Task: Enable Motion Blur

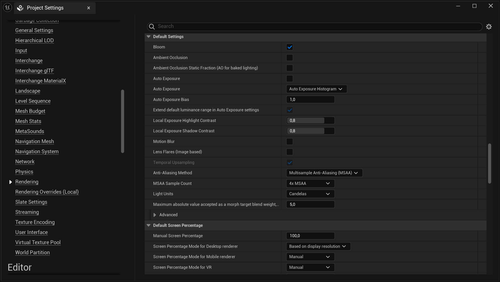Action: coord(290,141)
